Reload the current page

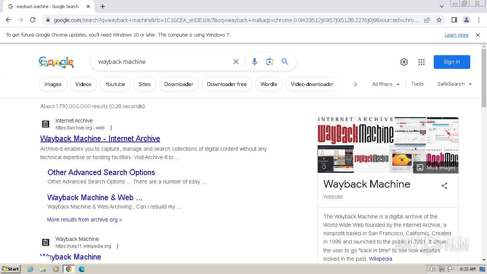[x=33, y=20]
